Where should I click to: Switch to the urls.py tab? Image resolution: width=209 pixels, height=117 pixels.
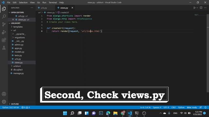(45, 8)
